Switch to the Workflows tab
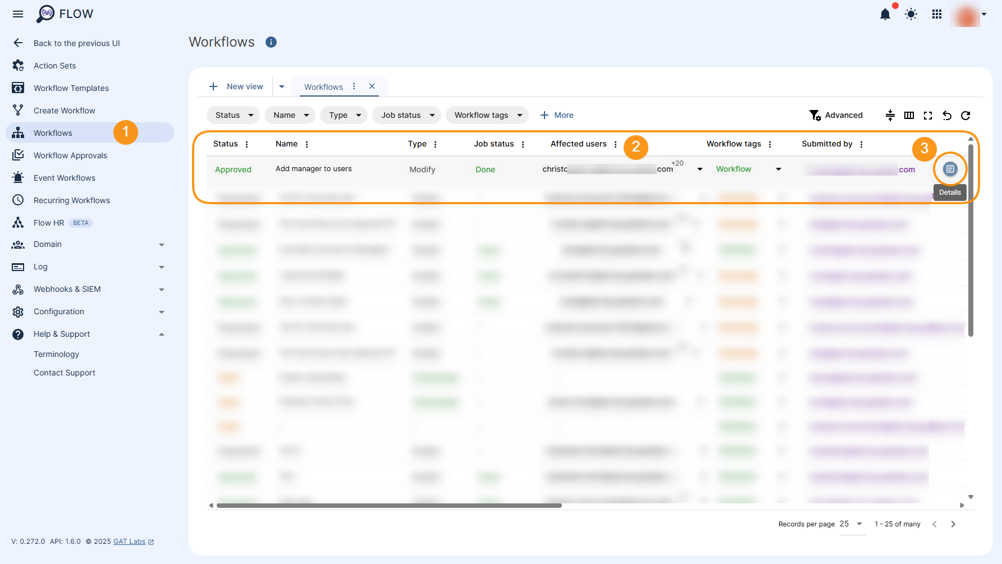1002x564 pixels. tap(323, 86)
